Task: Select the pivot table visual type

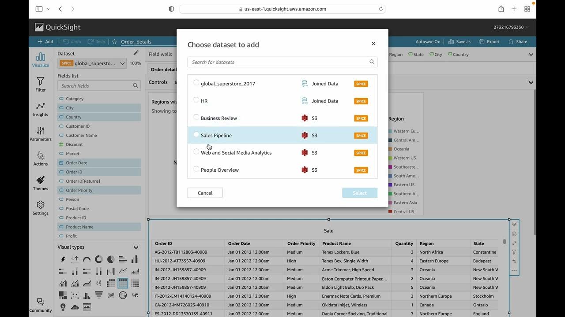Action: pos(111,283)
